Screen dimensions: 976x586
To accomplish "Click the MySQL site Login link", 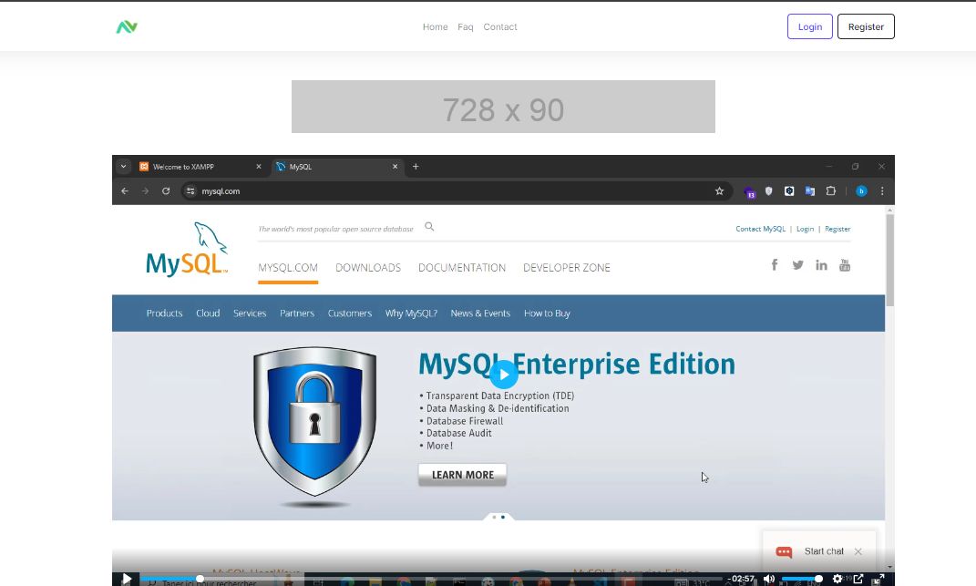I will click(x=805, y=229).
